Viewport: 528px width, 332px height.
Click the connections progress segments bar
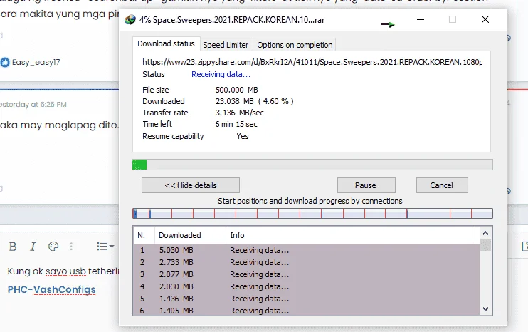(x=312, y=213)
